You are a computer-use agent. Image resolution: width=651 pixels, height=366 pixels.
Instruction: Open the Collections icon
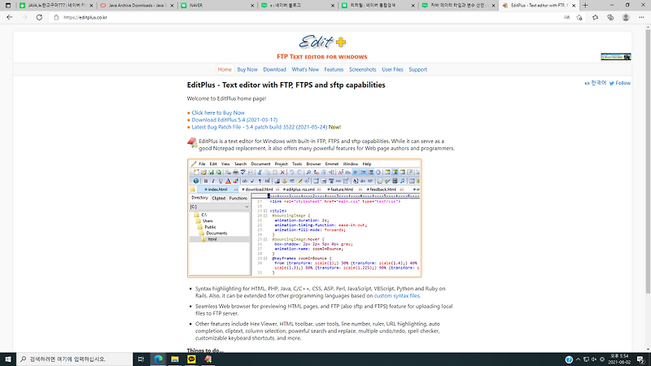[x=610, y=17]
